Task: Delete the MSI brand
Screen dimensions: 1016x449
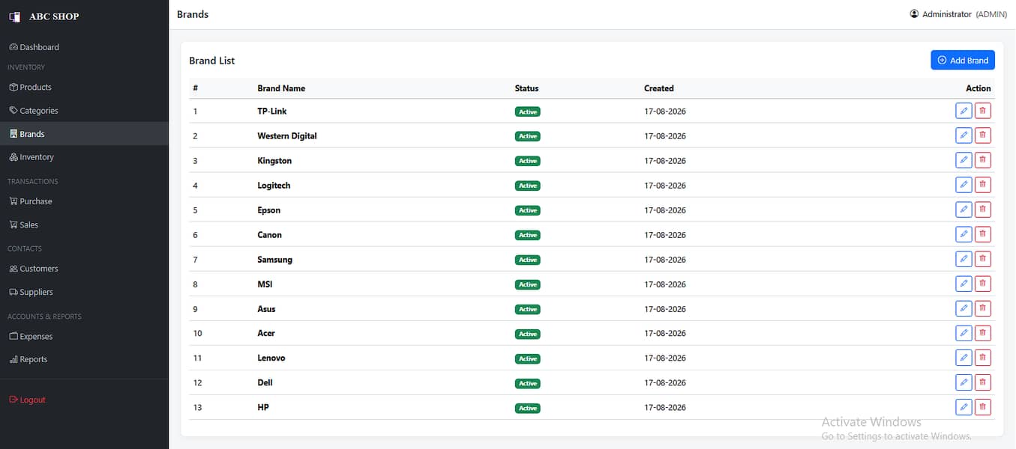Action: pos(982,284)
